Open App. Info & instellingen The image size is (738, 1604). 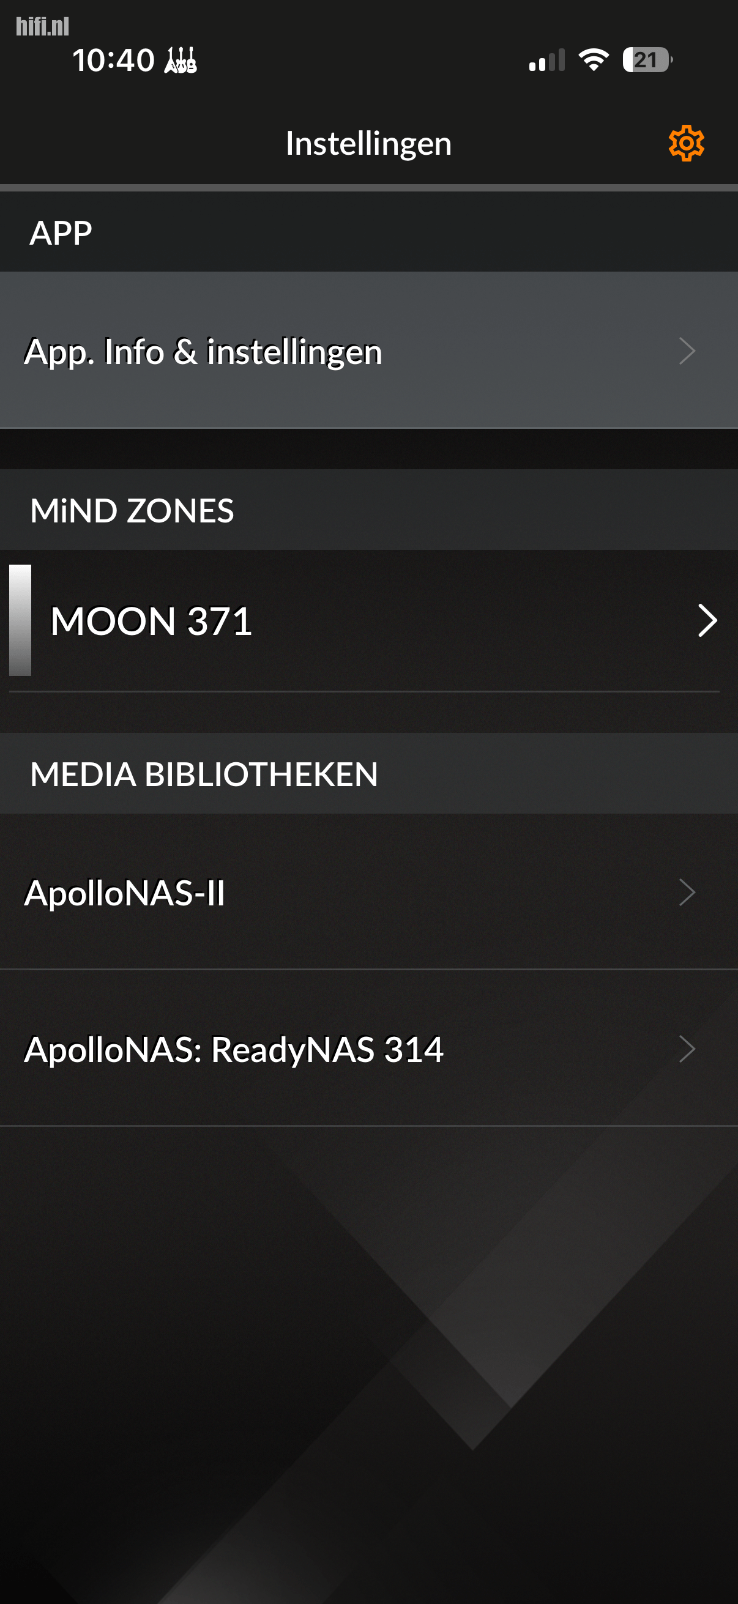pos(203,351)
